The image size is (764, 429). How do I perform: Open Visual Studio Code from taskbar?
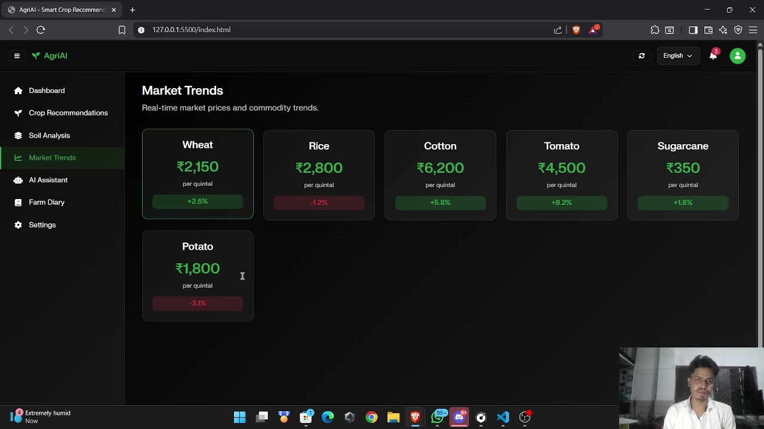click(x=503, y=417)
